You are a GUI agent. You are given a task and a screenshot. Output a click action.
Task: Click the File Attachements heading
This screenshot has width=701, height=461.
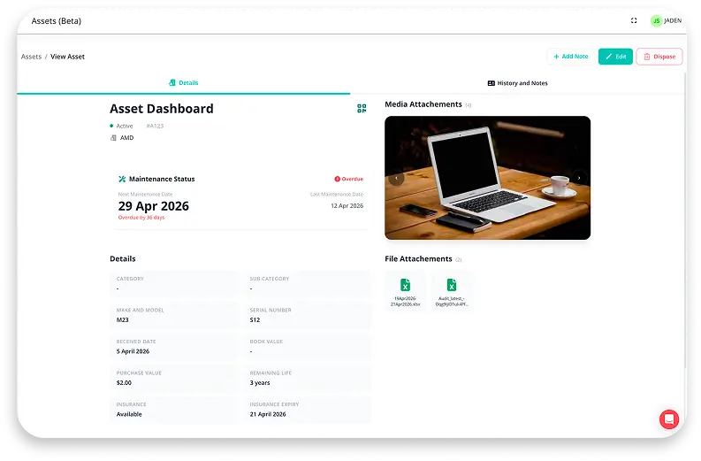tap(418, 259)
